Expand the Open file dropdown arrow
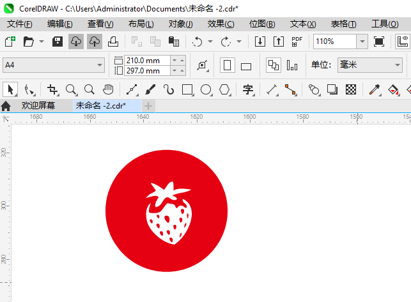The width and height of the screenshot is (411, 302). [x=42, y=42]
